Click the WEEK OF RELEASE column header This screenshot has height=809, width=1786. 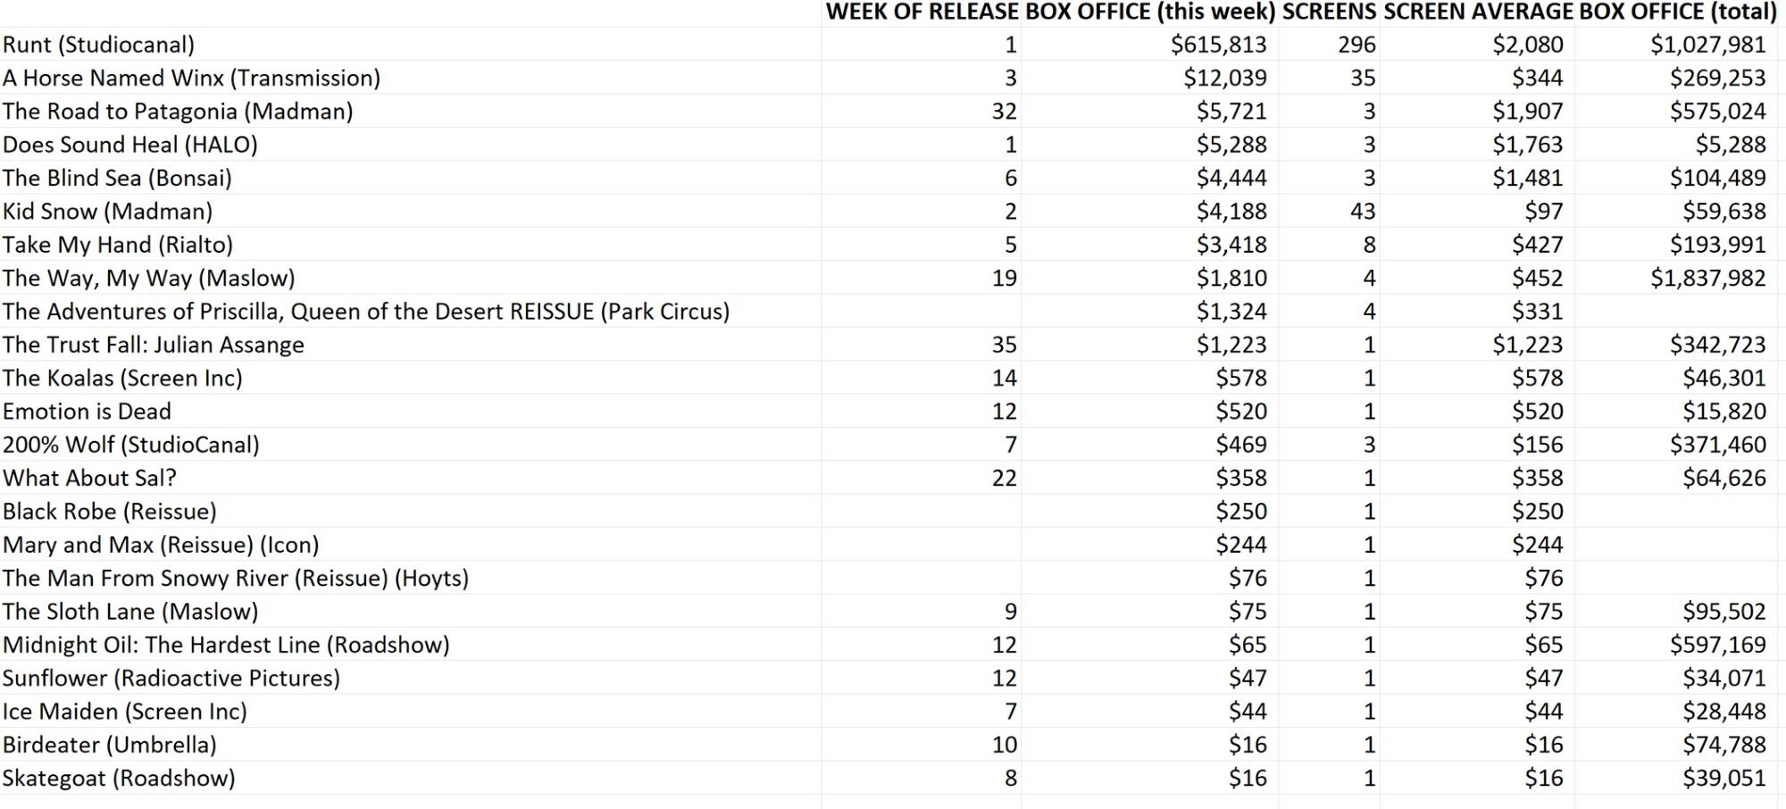(x=921, y=12)
